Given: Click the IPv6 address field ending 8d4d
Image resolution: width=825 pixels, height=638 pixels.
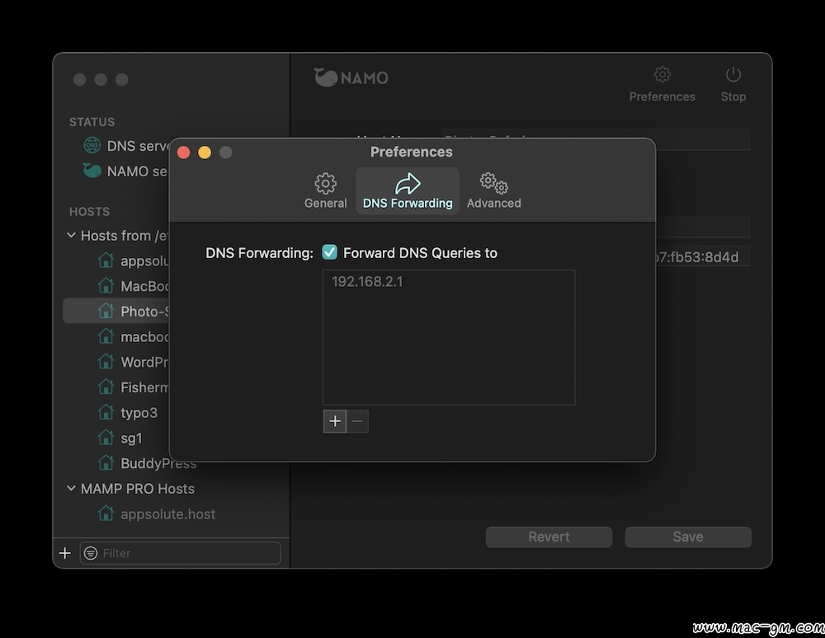Looking at the screenshot, I should (703, 256).
